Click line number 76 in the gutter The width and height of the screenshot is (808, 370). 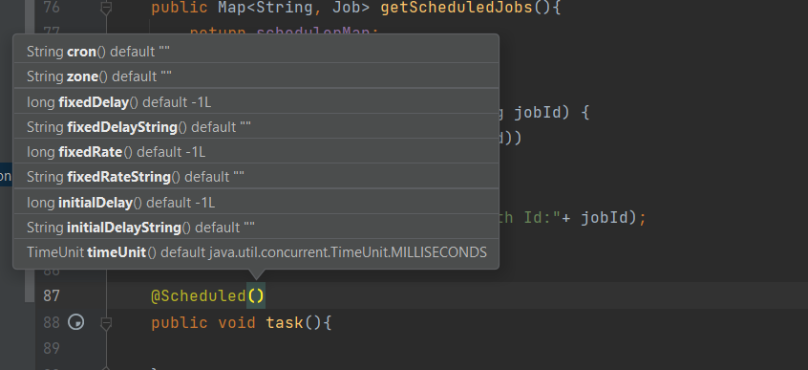tap(51, 8)
